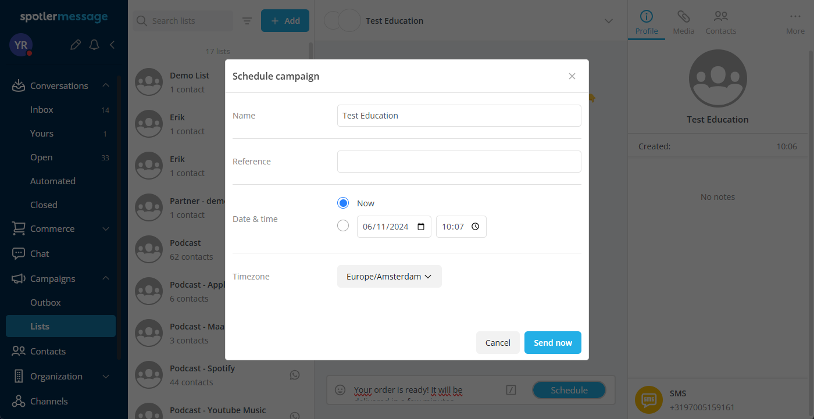
Task: Expand the Commerce menu section
Action: (105, 229)
